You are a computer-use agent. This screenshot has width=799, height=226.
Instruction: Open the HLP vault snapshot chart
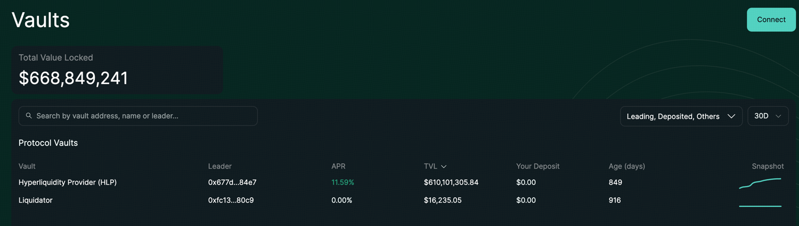(760, 183)
